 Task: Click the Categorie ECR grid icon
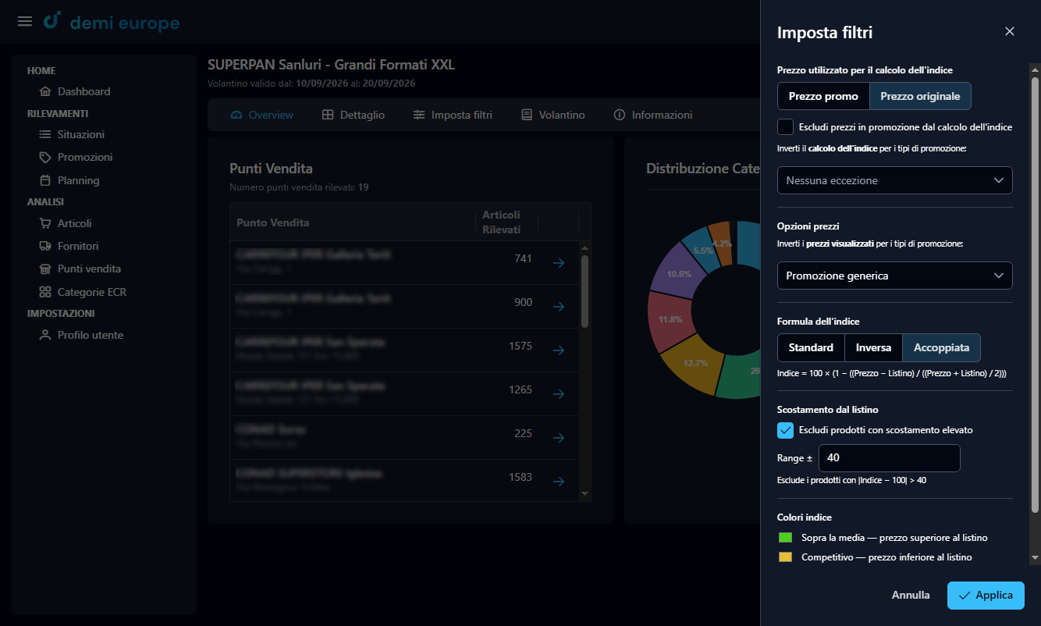tap(45, 292)
